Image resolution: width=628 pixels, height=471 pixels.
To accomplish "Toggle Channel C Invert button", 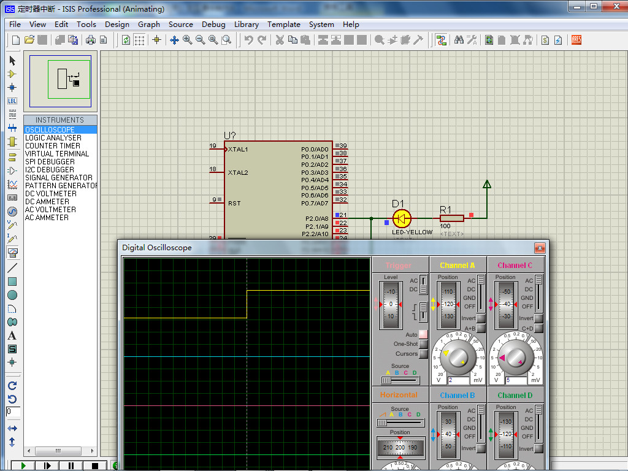I will [x=538, y=318].
